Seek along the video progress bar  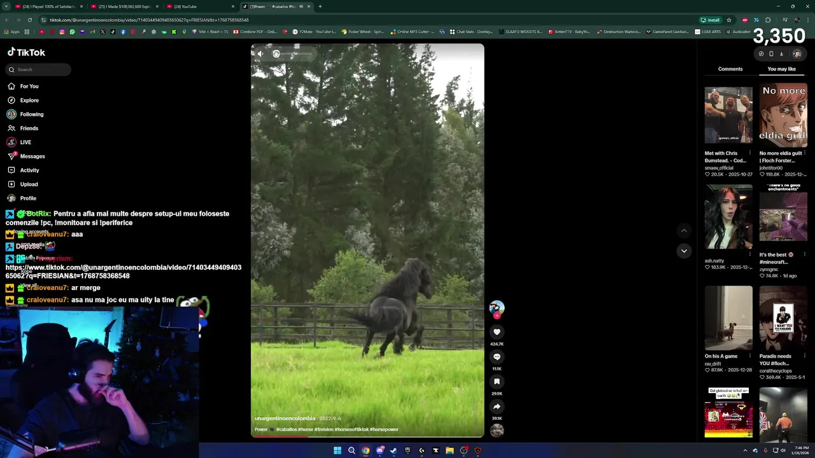367,437
